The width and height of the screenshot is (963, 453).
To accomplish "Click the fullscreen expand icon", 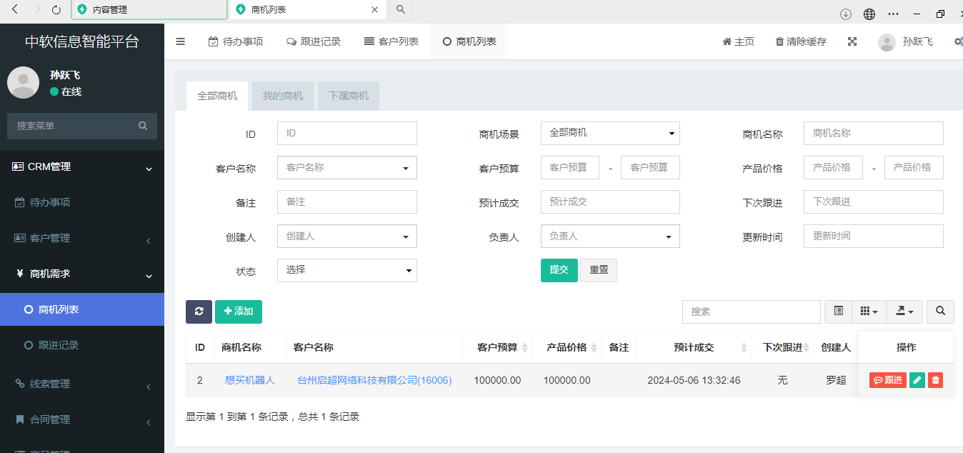I will [x=852, y=41].
